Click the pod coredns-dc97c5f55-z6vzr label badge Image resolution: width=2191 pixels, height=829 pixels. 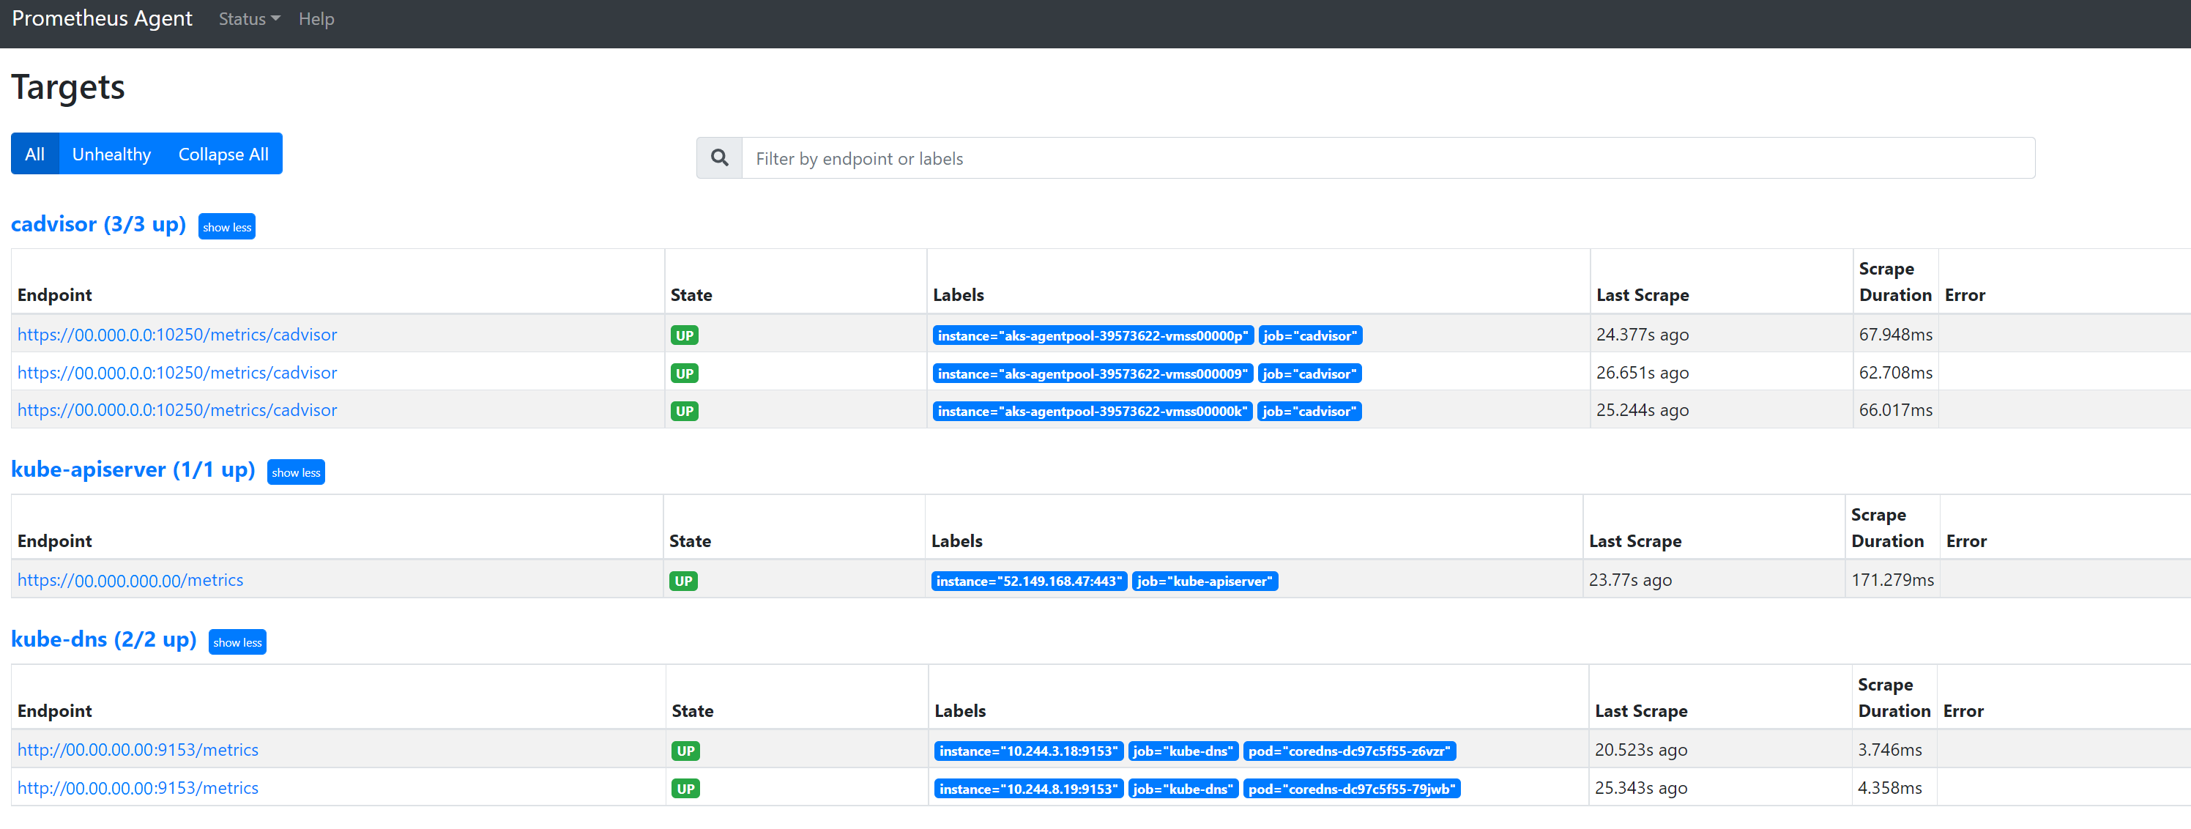(1348, 751)
